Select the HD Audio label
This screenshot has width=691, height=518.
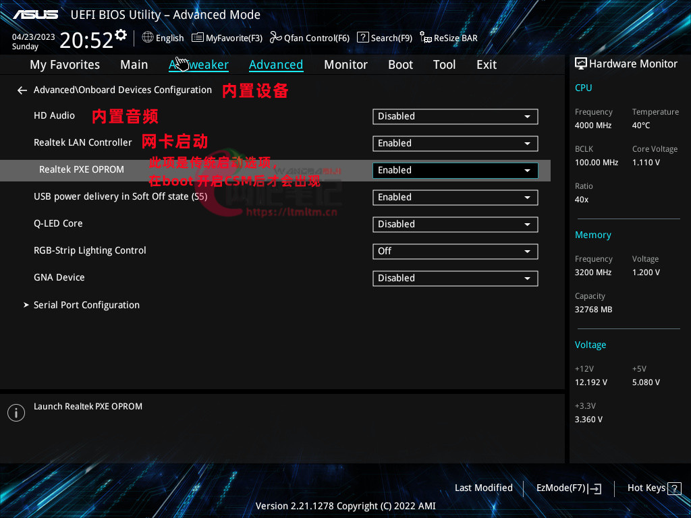54,115
